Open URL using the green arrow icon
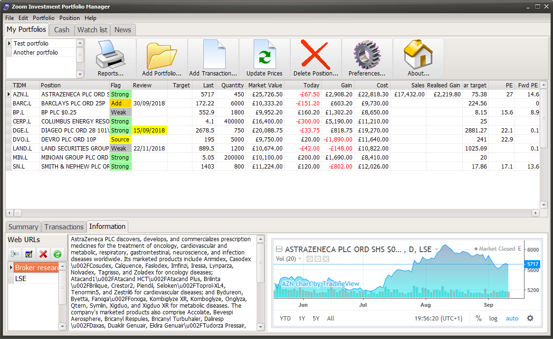553x339 pixels. (57, 254)
